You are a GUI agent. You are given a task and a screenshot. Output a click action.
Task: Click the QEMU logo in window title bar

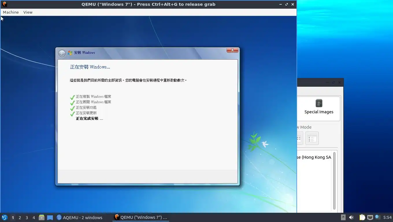coord(4,4)
